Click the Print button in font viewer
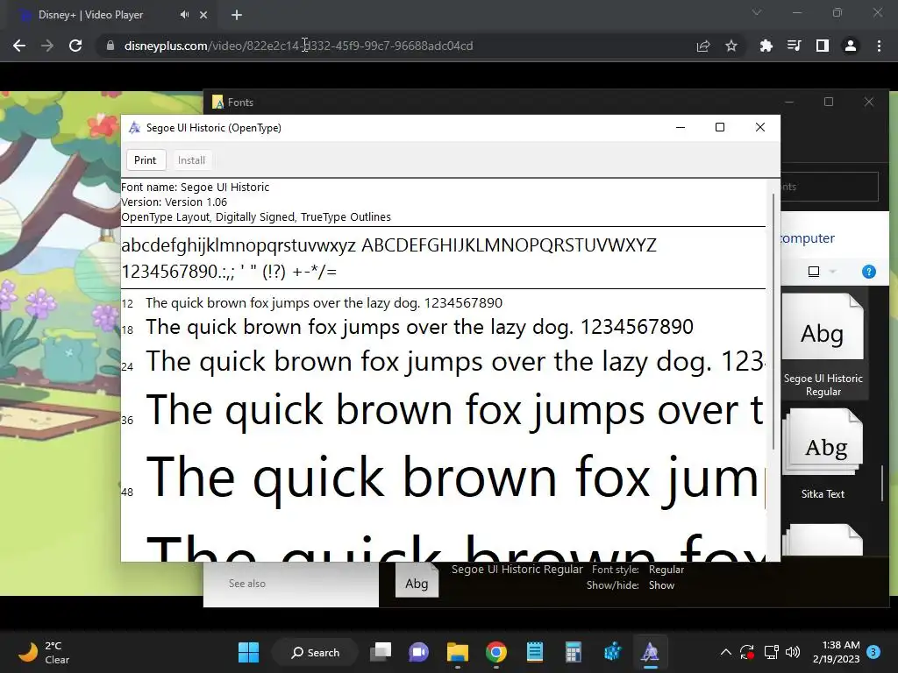 point(146,160)
